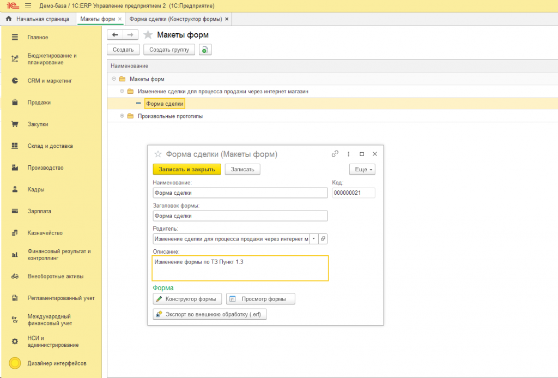558x378 pixels.
Task: Click the home icon on Начальная страница tab
Action: point(9,19)
